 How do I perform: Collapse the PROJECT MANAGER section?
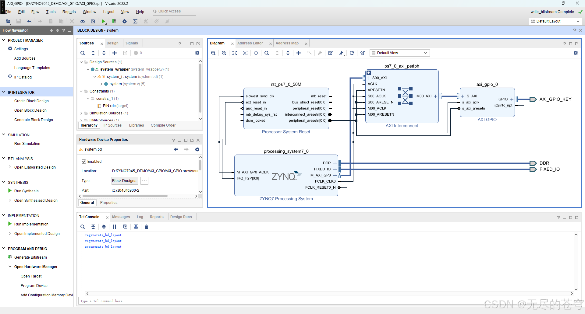4,40
